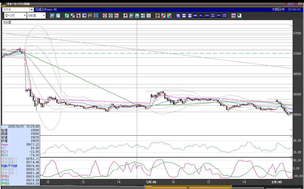Screen dimensions: 304x189
Task: Click the 終値 closing price row
Action: [x=20, y=141]
